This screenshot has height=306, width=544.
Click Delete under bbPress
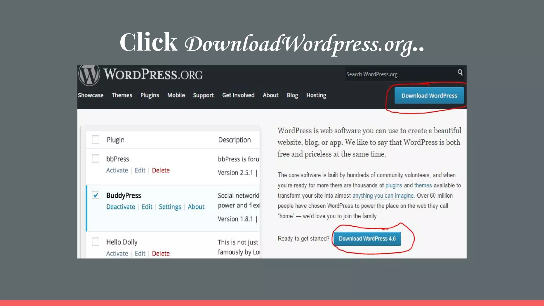[161, 170]
